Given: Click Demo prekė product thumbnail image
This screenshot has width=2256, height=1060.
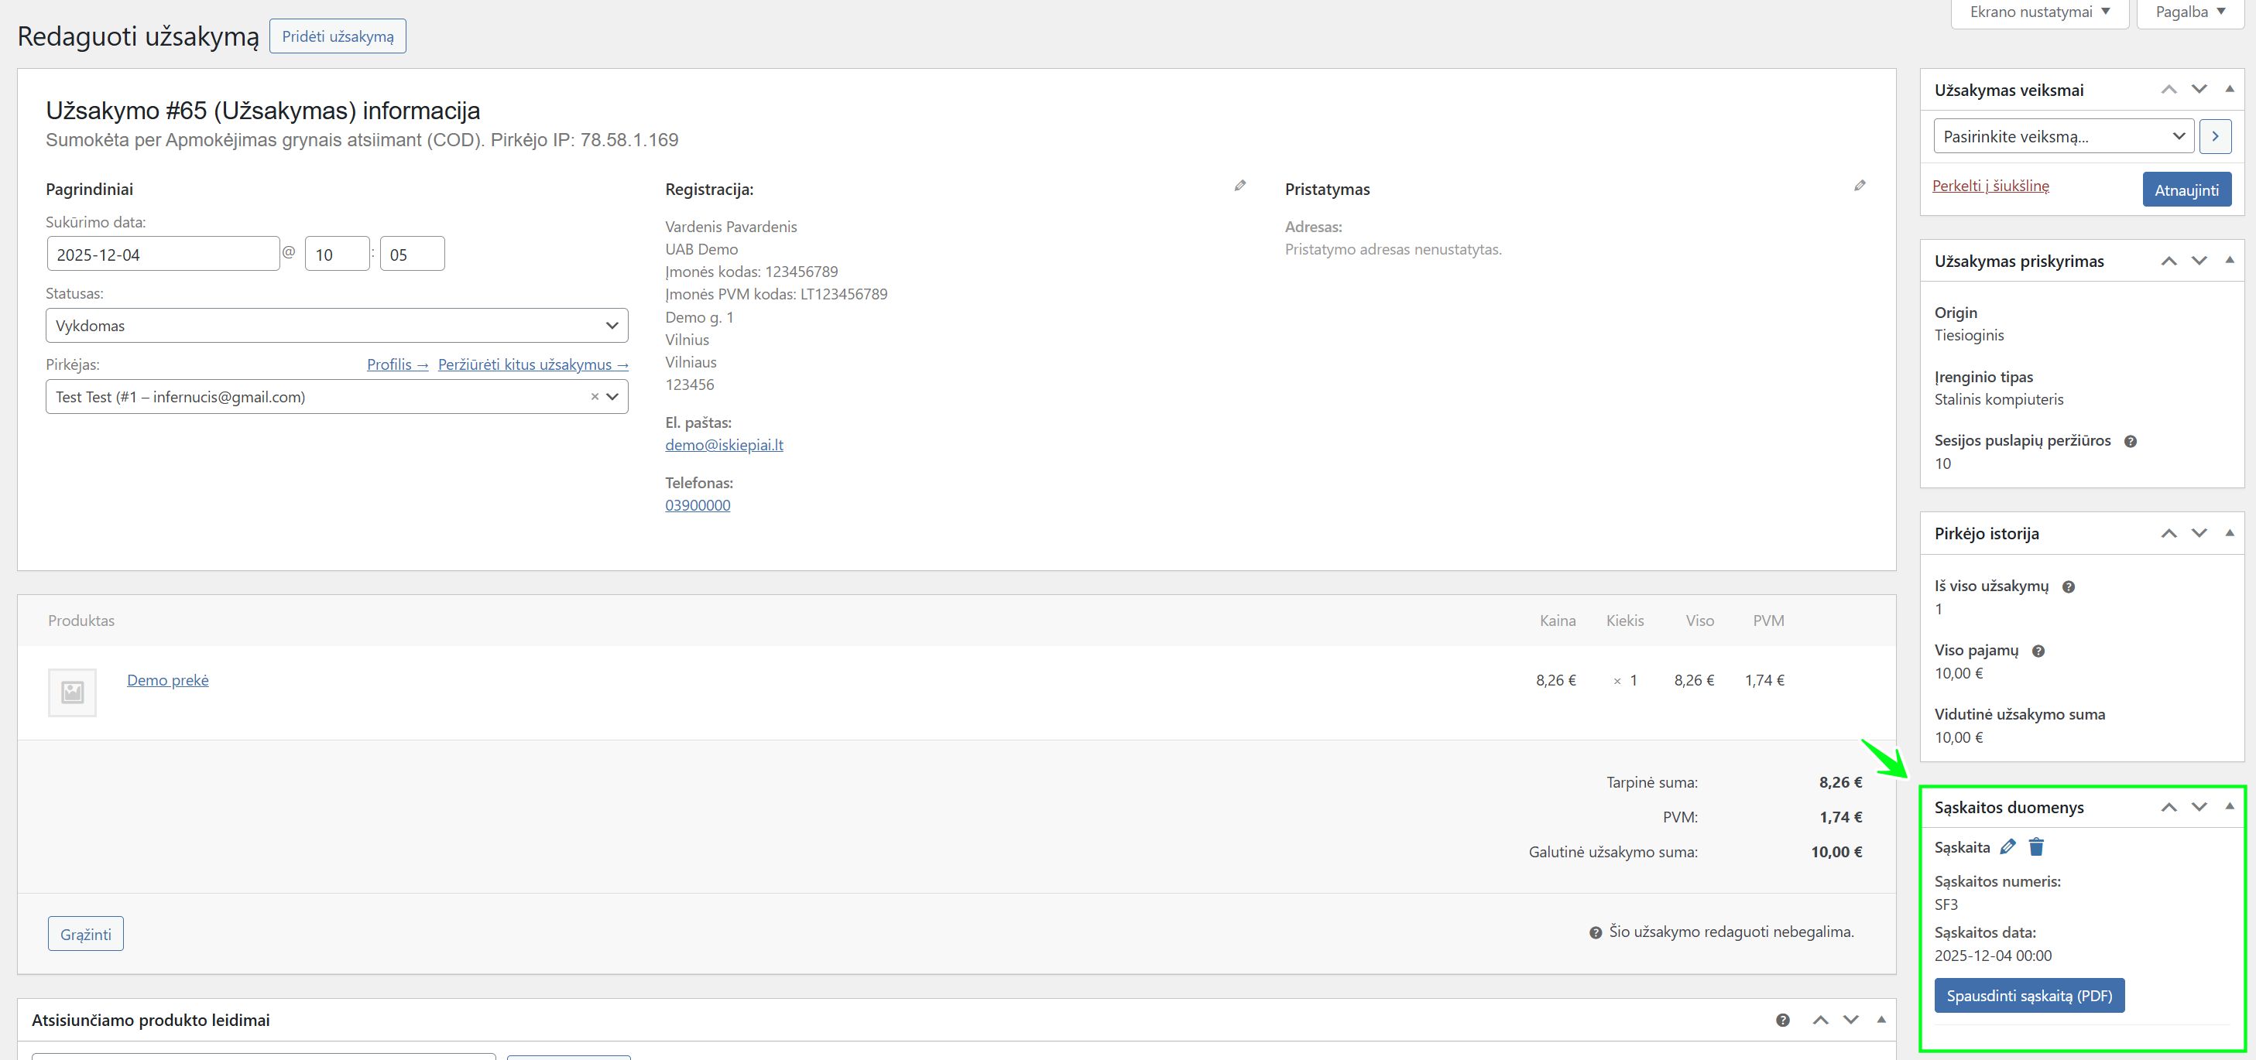Looking at the screenshot, I should (x=73, y=692).
